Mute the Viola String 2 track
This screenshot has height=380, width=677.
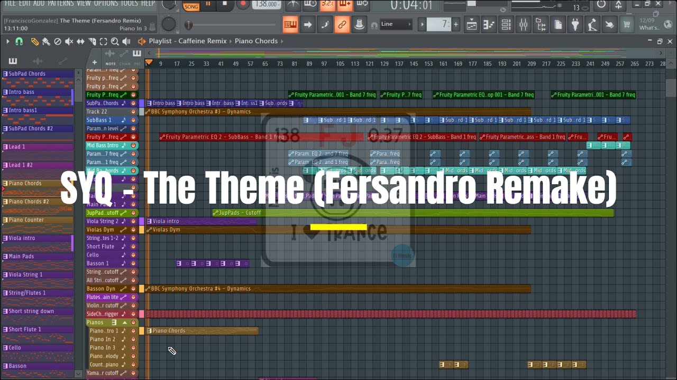click(x=133, y=221)
